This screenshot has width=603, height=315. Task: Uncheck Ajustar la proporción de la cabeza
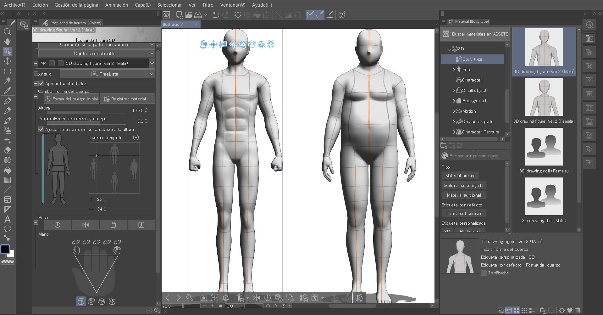41,129
